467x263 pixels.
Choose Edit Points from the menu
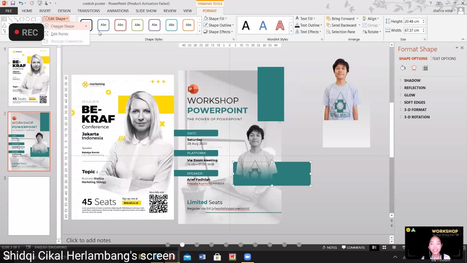(x=59, y=34)
